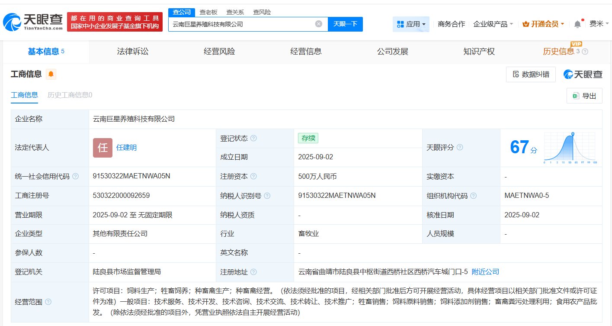Screen dimensions: 612x326
Task: Click help icon beside 统一社会信用代码
Action: tap(76, 176)
